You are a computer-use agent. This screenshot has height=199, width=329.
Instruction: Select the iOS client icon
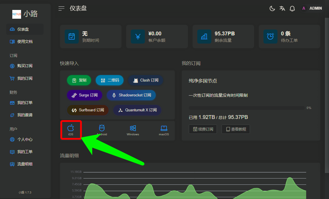tap(71, 130)
